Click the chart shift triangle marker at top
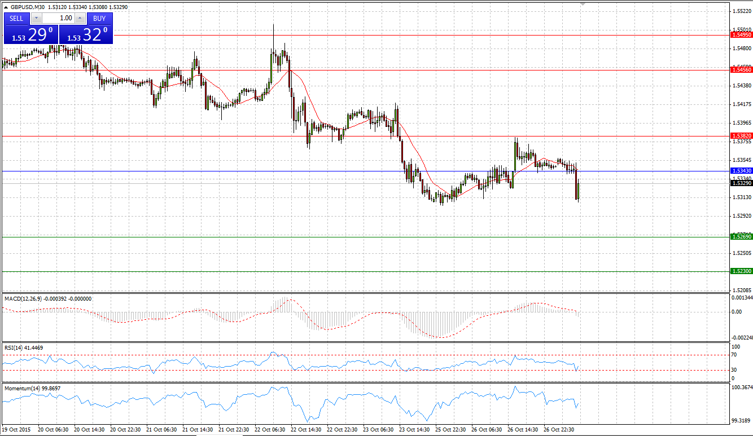 pos(583,5)
